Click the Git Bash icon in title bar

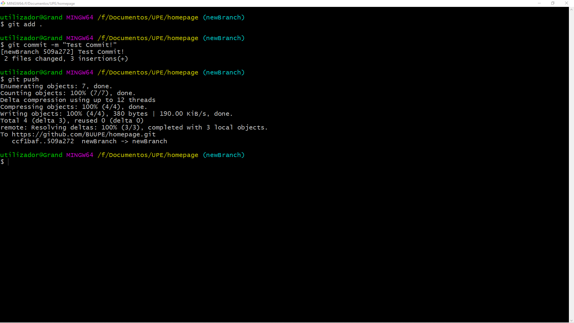click(x=3, y=3)
